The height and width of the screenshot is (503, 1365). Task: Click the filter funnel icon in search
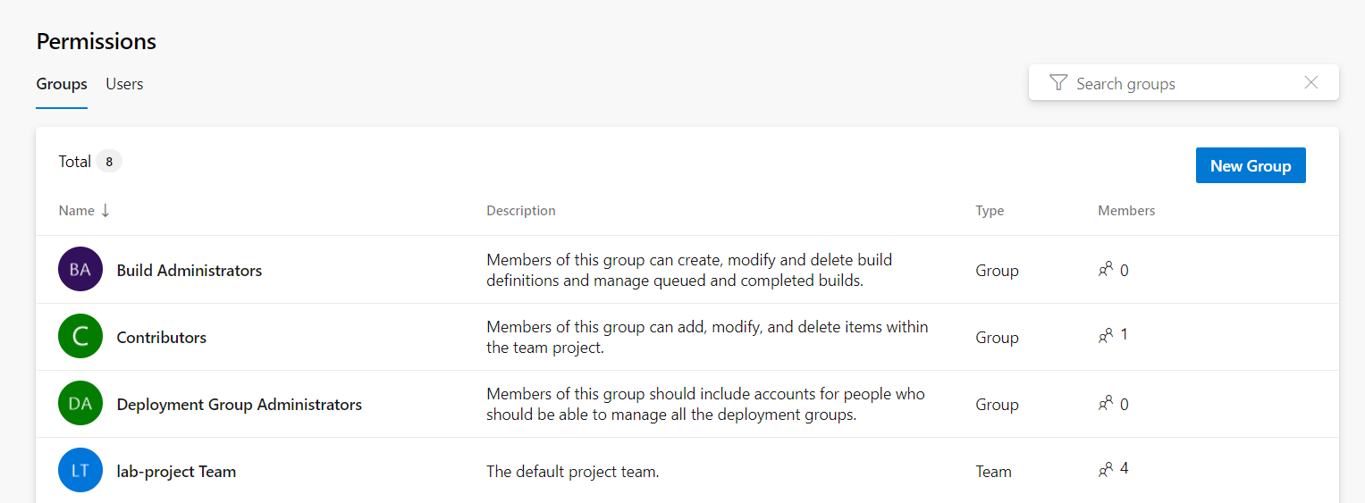click(1058, 83)
